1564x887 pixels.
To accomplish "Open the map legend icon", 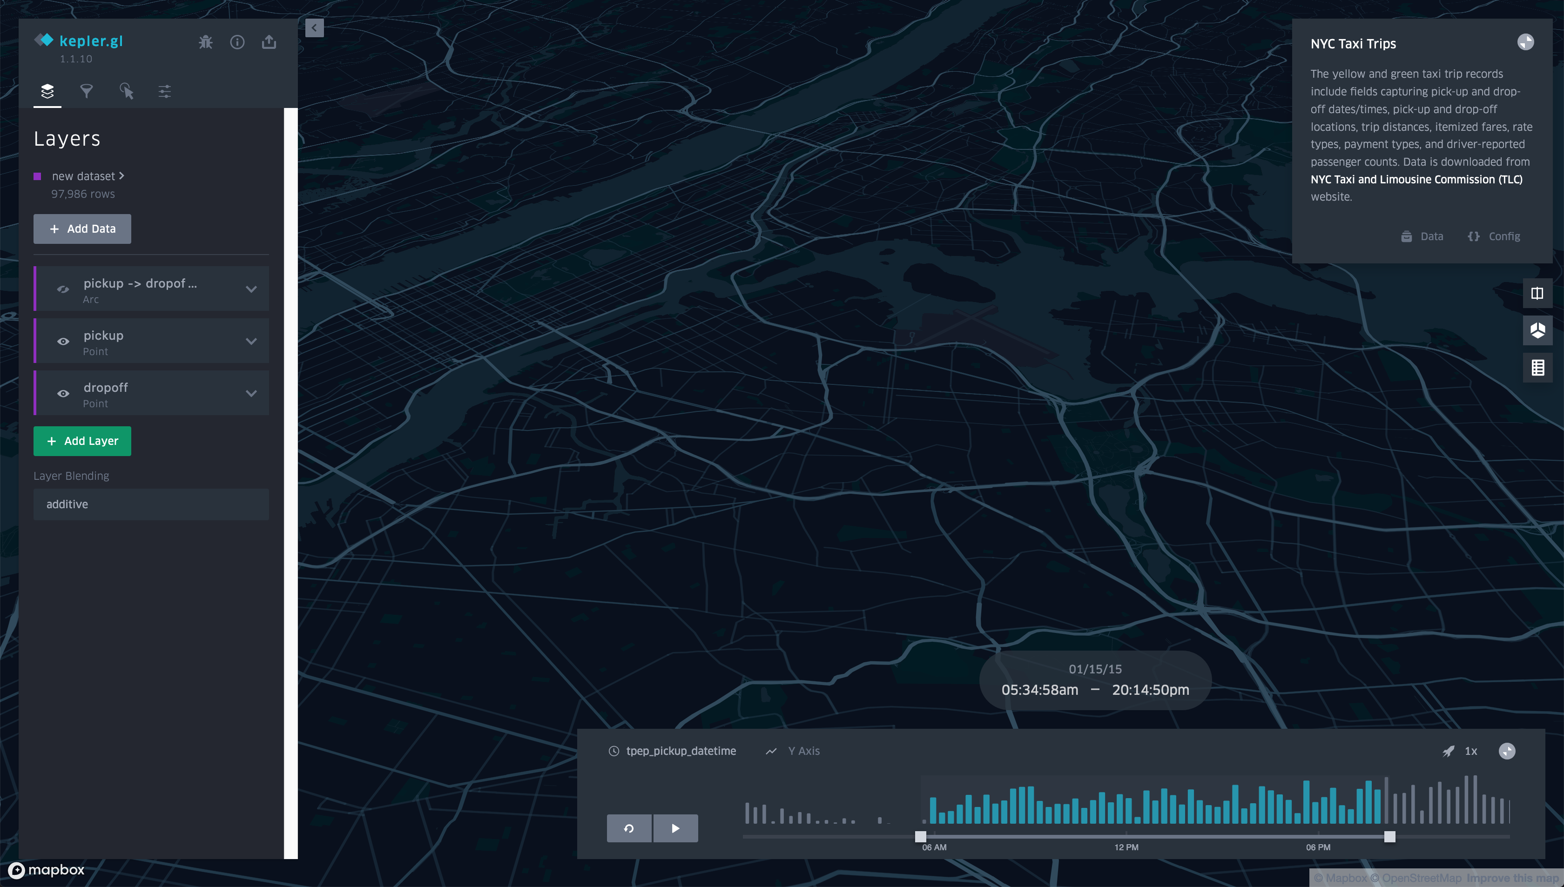I will (x=1538, y=367).
